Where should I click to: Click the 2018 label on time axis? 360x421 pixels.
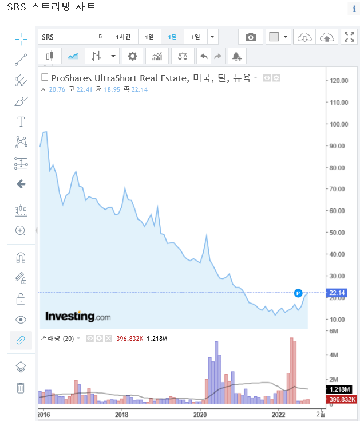[x=122, y=415]
